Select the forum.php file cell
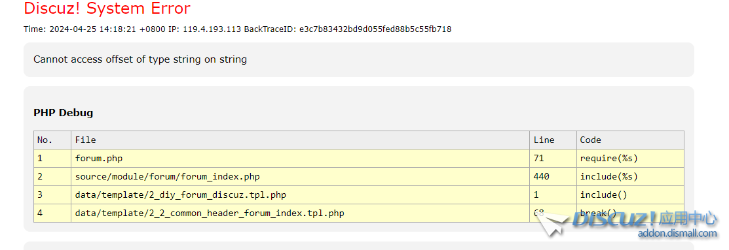The image size is (729, 250). coord(301,159)
